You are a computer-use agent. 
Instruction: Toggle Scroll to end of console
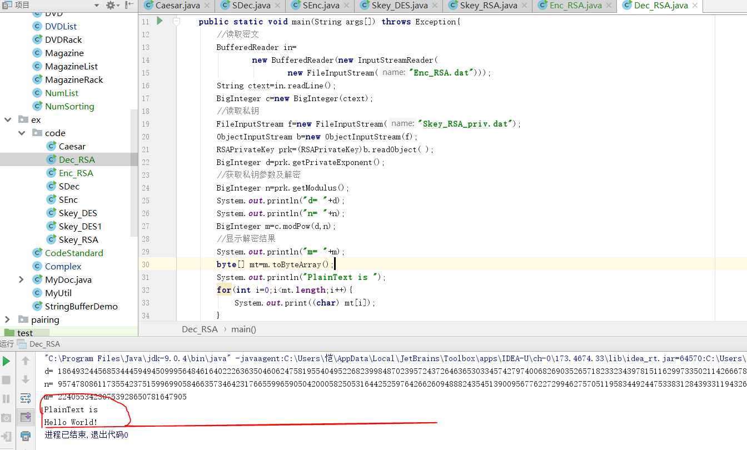[26, 417]
